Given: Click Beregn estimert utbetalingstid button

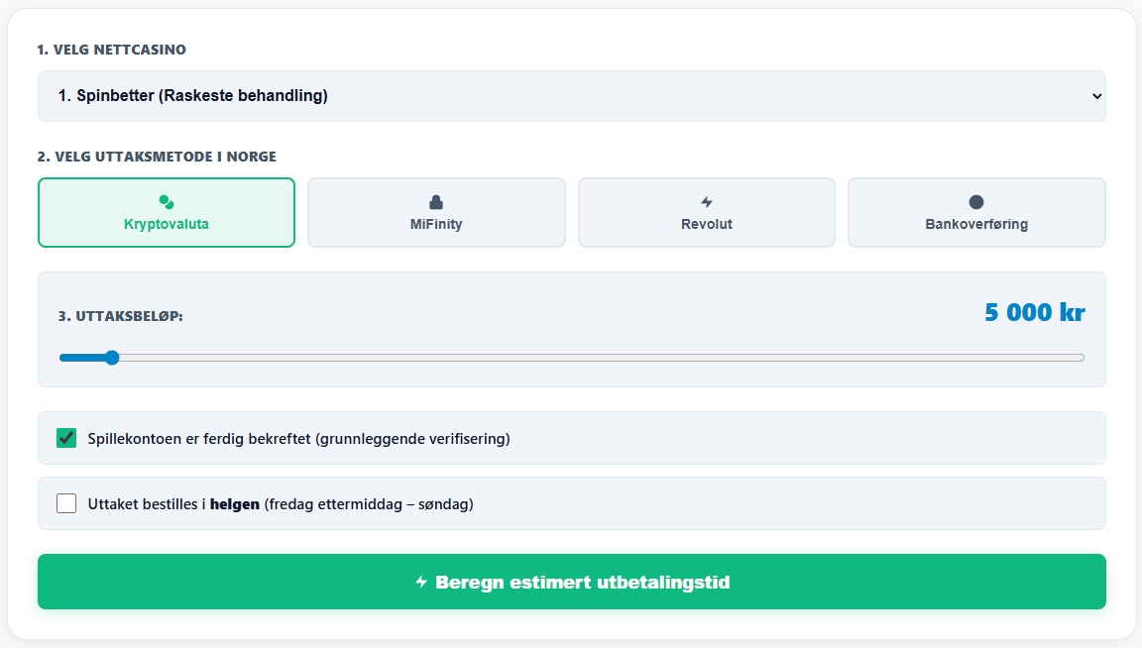Looking at the screenshot, I should pos(572,582).
